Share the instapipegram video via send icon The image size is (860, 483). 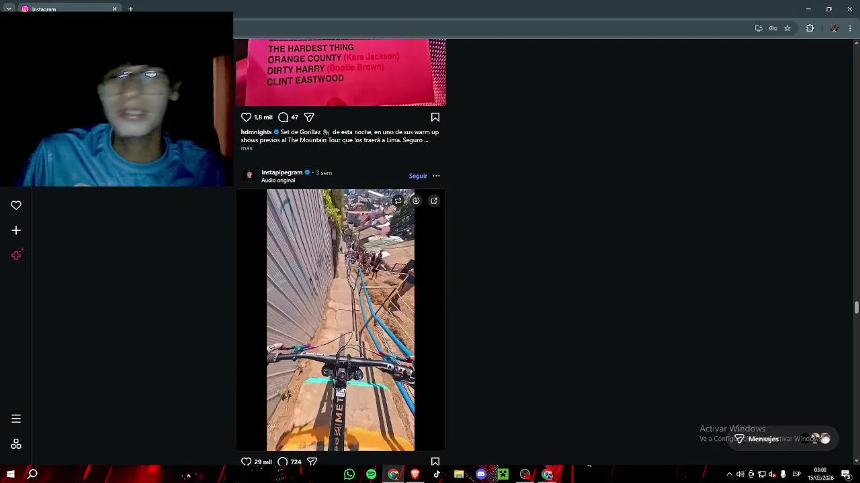[312, 462]
